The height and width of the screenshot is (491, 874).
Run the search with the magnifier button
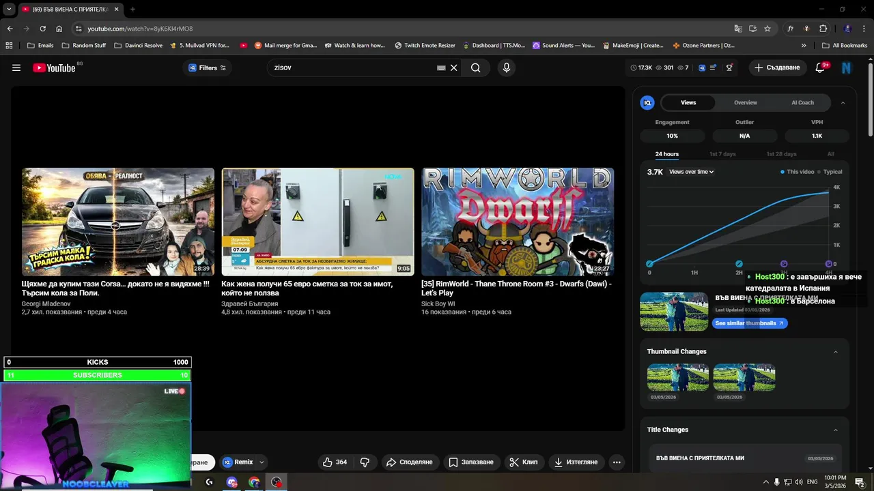click(476, 68)
